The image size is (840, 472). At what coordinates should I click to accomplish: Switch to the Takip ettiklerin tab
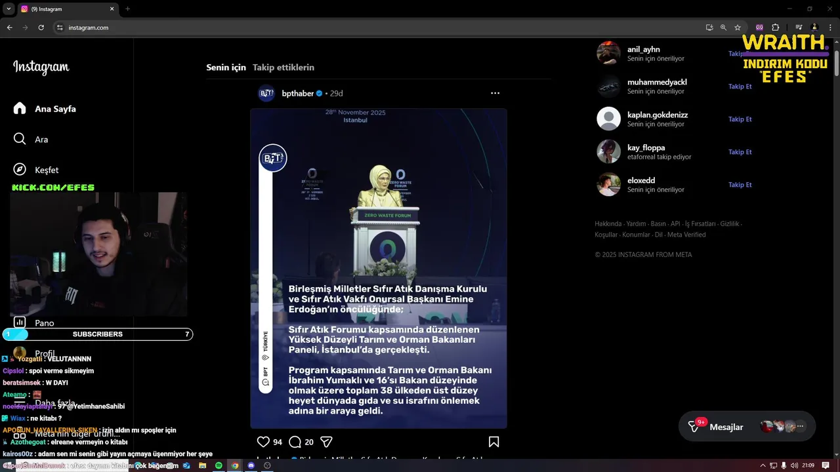coord(283,68)
